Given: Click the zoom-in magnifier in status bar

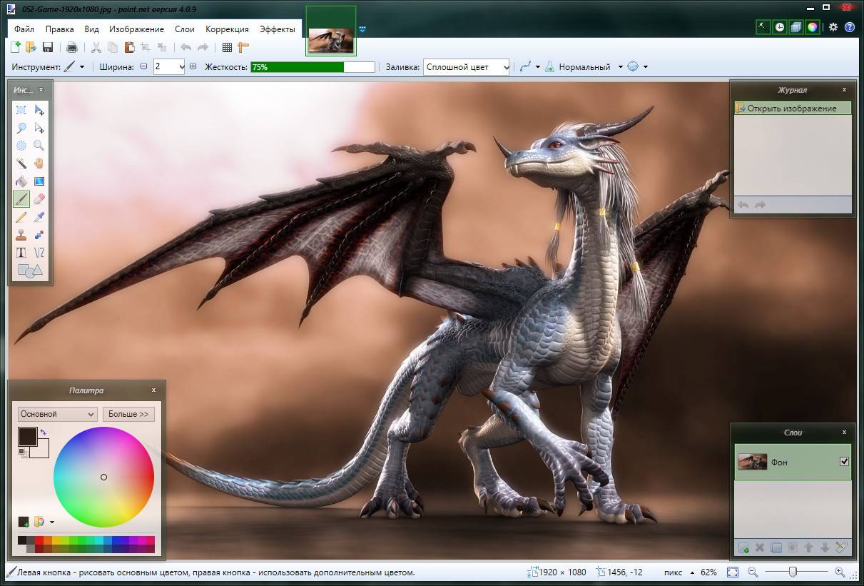Looking at the screenshot, I should pyautogui.click(x=840, y=572).
